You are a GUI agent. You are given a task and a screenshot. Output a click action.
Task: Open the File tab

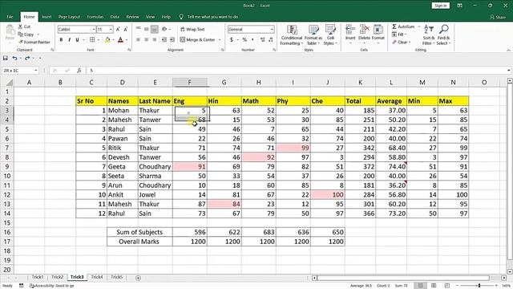(10, 17)
